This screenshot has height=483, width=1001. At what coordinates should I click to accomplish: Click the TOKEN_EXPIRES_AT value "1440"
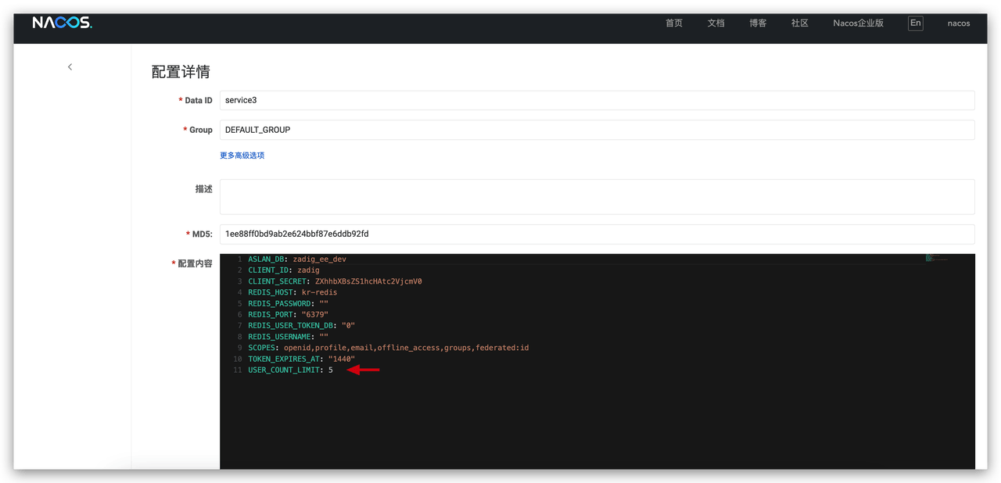[341, 359]
